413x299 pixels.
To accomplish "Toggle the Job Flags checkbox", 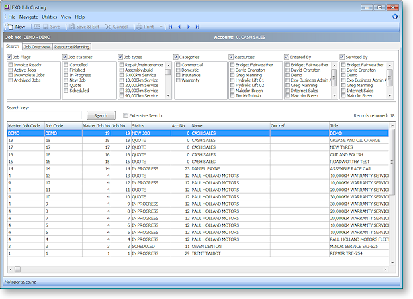I will (x=9, y=57).
